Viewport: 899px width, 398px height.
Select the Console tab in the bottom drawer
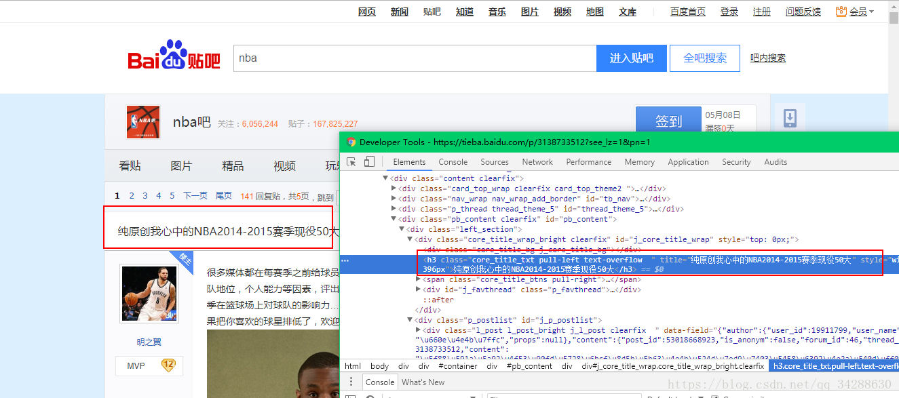pyautogui.click(x=380, y=382)
